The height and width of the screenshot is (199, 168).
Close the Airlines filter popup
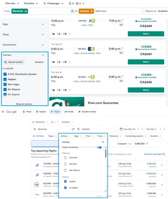pos(103,142)
